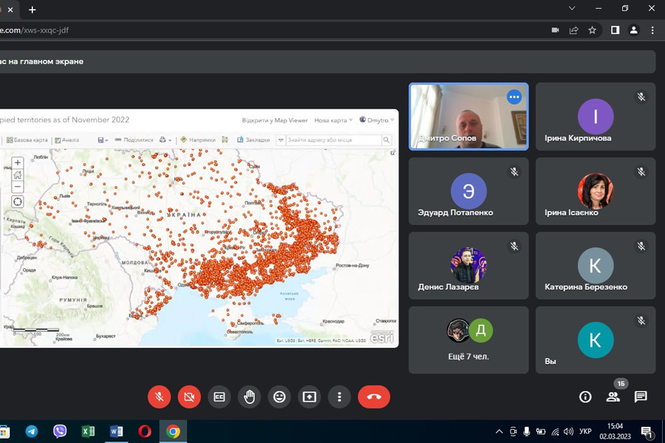Select Ірина Ісаєнко's participant tile
The height and width of the screenshot is (443, 665).
coord(595,191)
